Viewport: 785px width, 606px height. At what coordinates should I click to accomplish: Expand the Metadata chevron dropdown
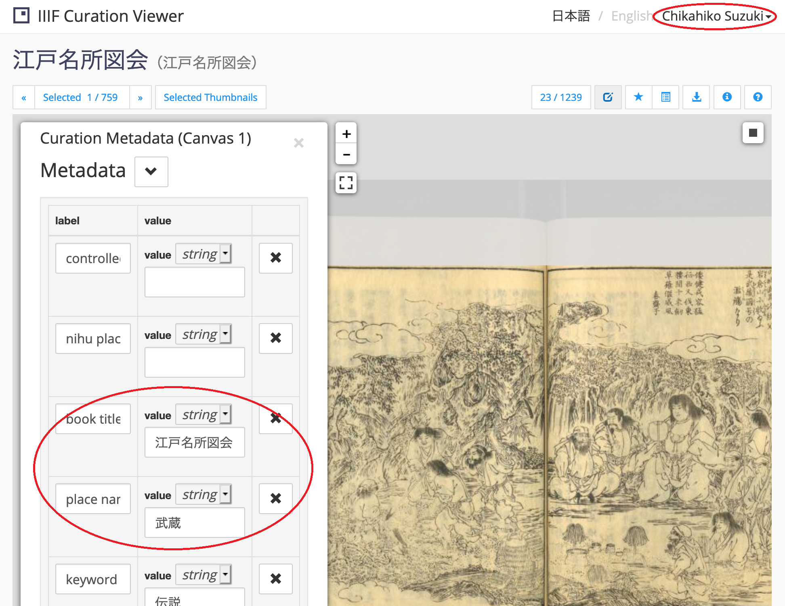(151, 171)
